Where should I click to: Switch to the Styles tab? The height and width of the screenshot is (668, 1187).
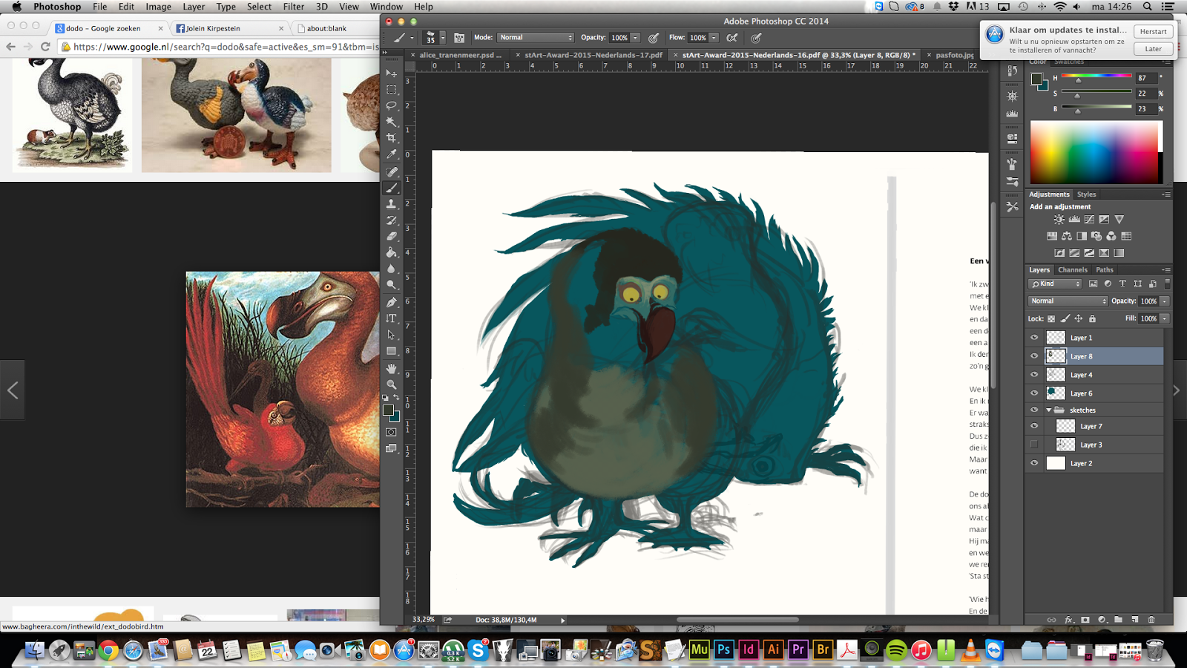[1087, 194]
